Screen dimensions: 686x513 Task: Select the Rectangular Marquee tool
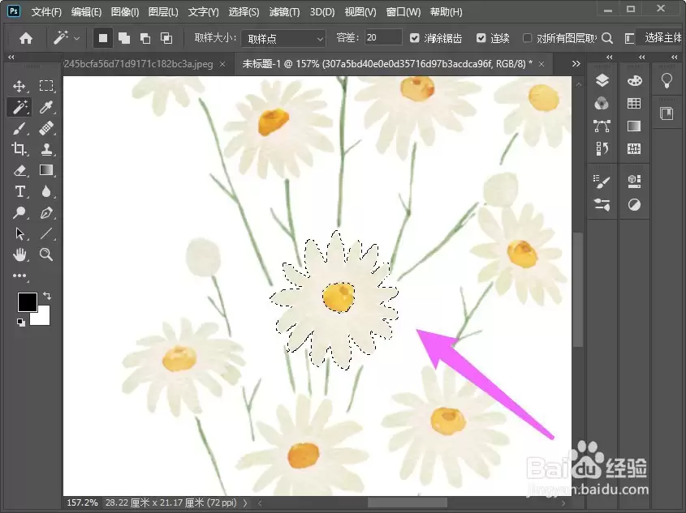click(46, 86)
